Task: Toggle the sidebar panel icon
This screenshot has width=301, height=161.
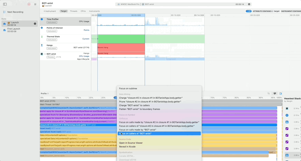Action: 5,4
